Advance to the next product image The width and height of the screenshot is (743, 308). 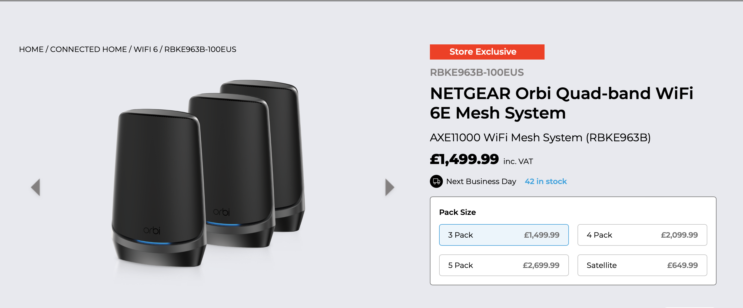coord(389,187)
